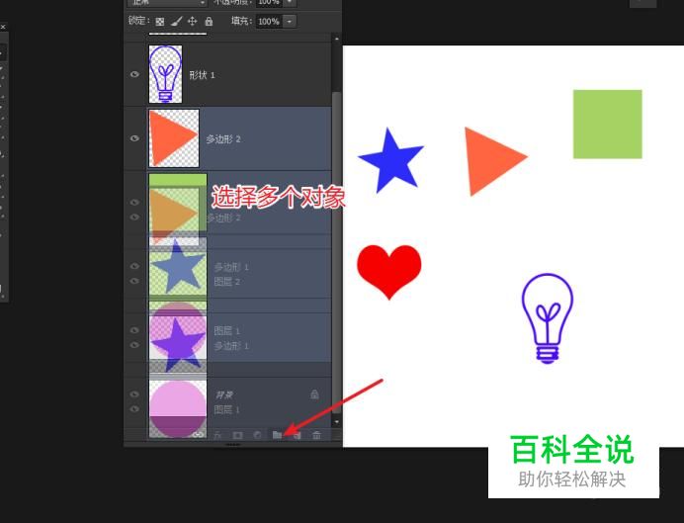Open the blend mode dropdown at panel top
This screenshot has width=684, height=523.
pos(167,3)
